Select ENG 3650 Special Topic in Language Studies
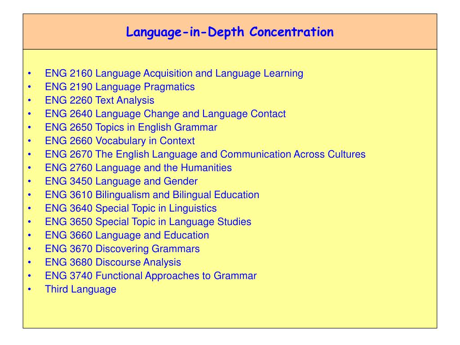460x345 pixels. click(x=148, y=222)
